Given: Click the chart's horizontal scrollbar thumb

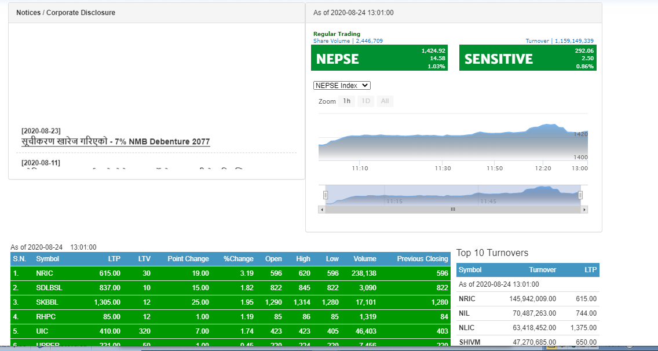Looking at the screenshot, I should [453, 209].
